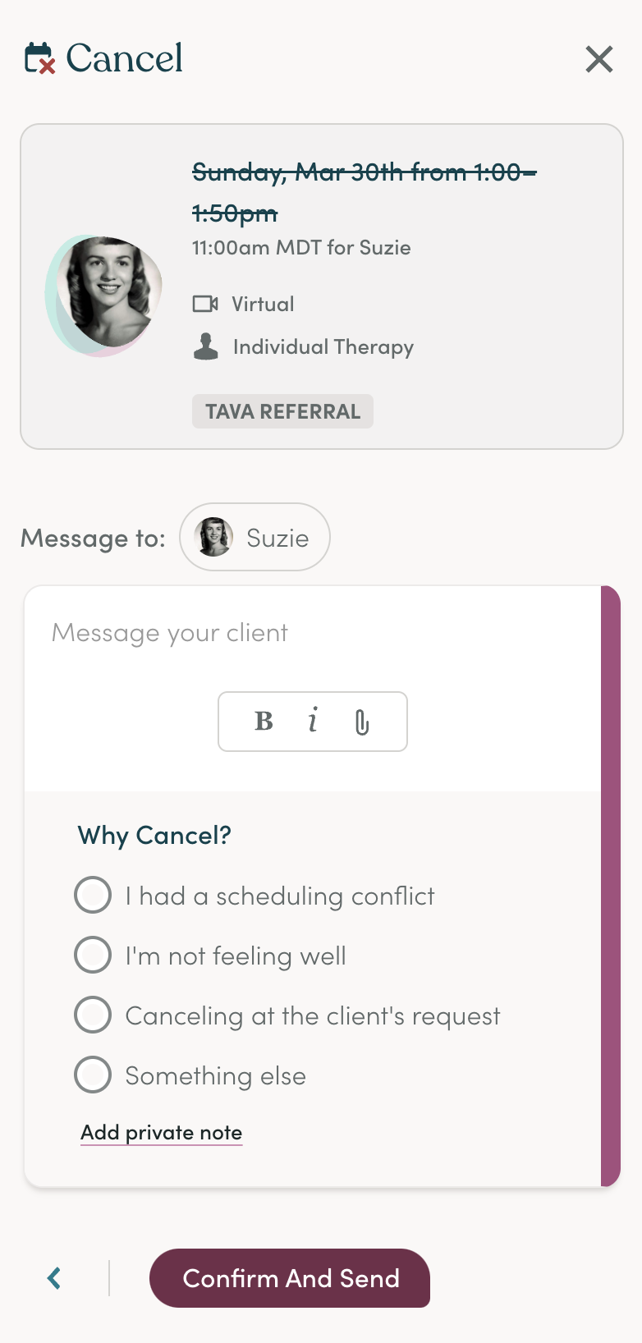Go back using the left chevron
The height and width of the screenshot is (1343, 642).
click(x=54, y=1278)
